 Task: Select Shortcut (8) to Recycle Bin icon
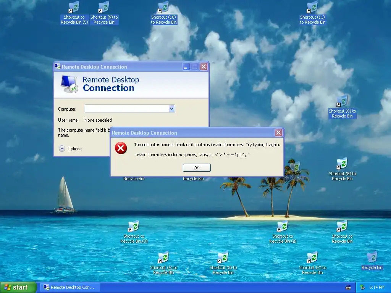[x=343, y=107]
